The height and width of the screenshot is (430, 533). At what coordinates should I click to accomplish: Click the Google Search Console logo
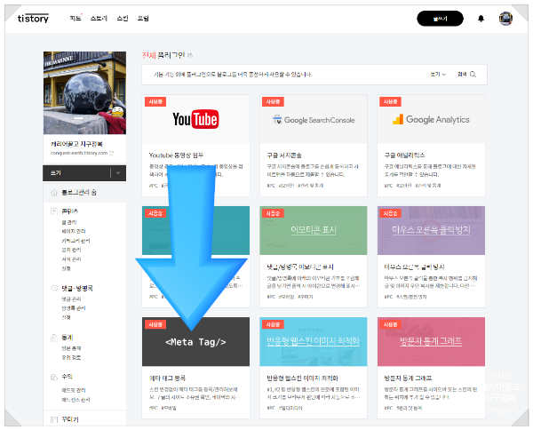(314, 120)
